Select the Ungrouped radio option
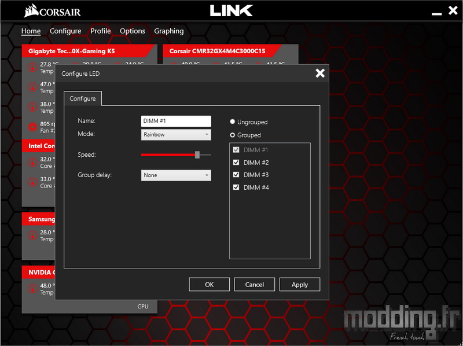The width and height of the screenshot is (463, 346). tap(233, 122)
